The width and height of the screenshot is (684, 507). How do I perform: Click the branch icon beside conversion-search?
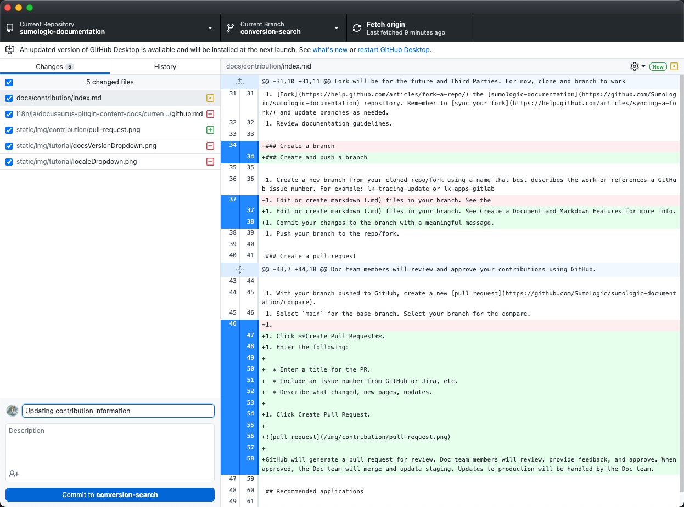coord(230,27)
